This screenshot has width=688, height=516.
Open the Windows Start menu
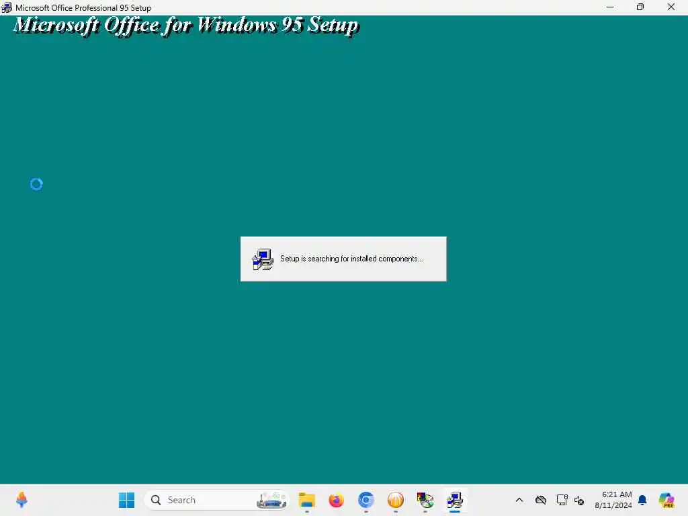click(x=127, y=500)
